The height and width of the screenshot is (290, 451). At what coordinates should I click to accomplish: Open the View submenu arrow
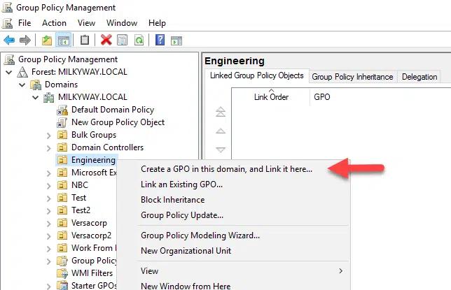[341, 270]
